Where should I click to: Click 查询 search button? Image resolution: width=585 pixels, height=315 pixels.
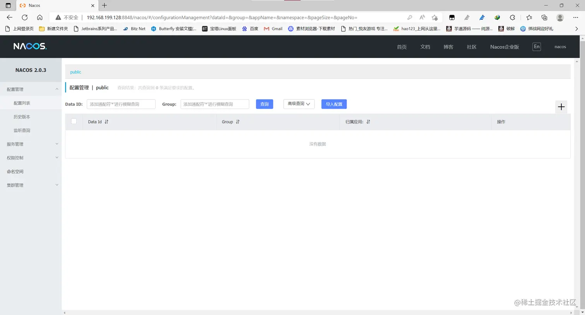coord(265,104)
